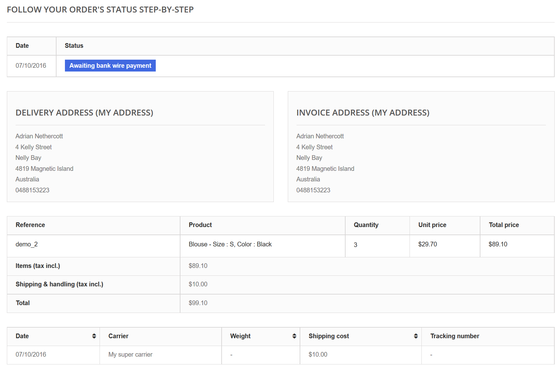Click the Quantity column header

(x=366, y=225)
